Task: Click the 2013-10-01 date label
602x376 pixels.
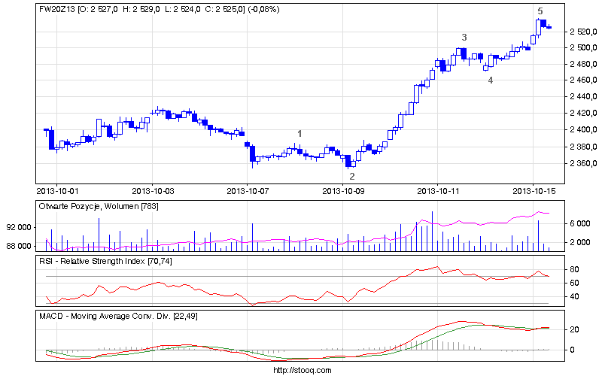Action: coord(57,191)
